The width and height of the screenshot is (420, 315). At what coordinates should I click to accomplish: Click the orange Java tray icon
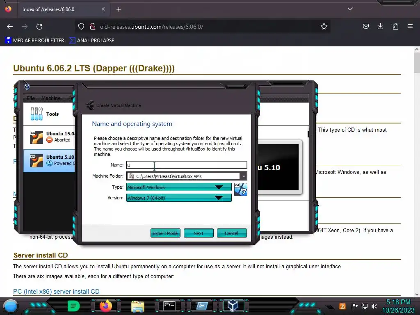[342, 306]
